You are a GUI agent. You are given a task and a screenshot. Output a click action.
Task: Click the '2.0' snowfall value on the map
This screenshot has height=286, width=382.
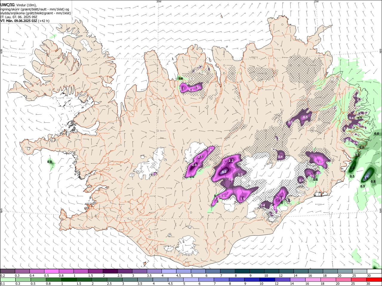tap(281, 198)
